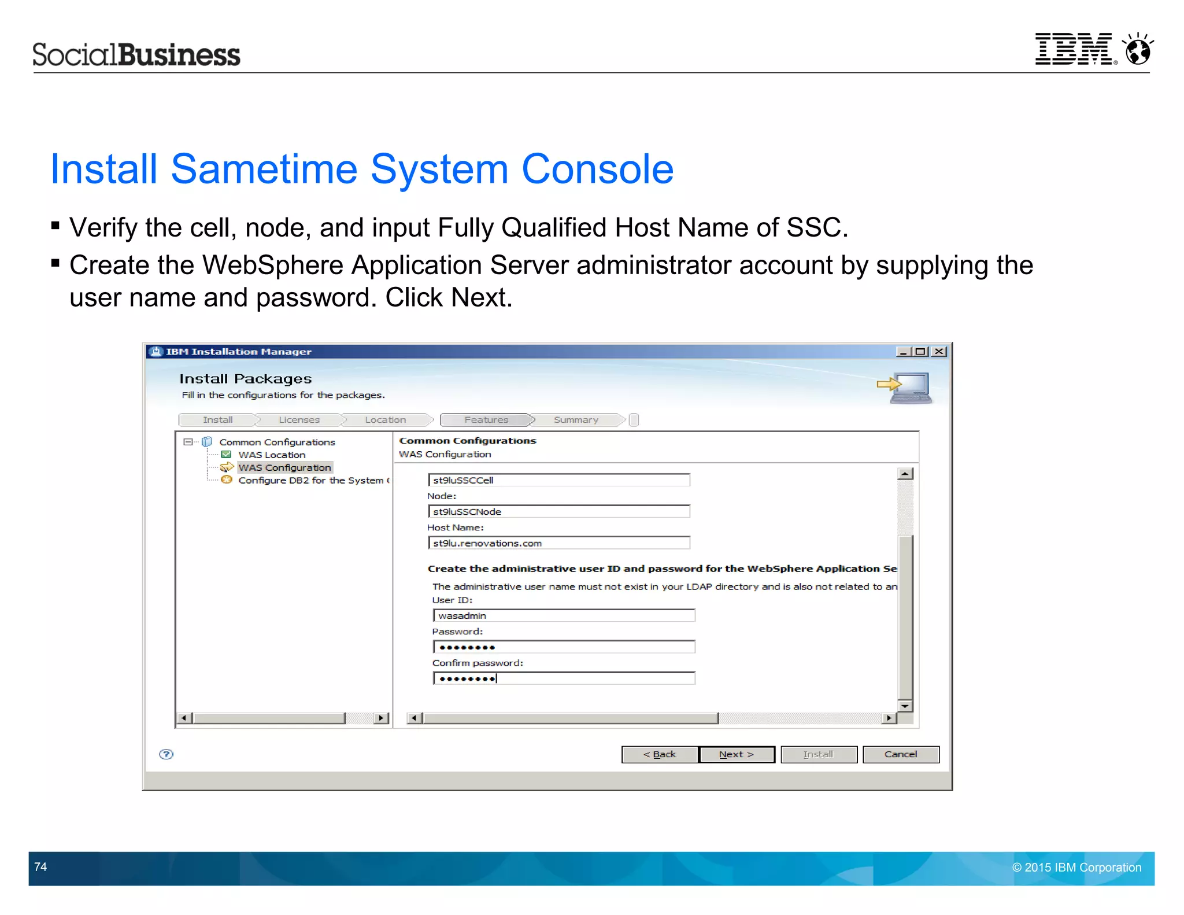Click the Install Packages heading
This screenshot has width=1184, height=915.
pos(245,379)
